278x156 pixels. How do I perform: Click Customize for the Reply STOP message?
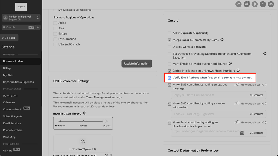(256, 95)
